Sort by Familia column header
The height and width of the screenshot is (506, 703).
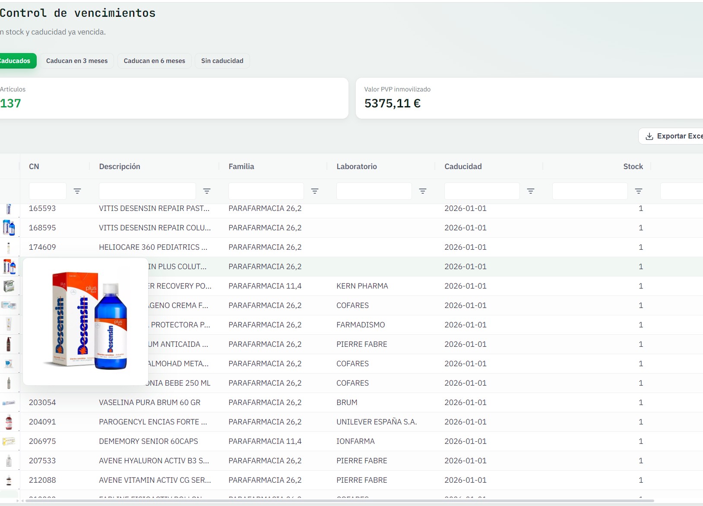pyautogui.click(x=241, y=167)
